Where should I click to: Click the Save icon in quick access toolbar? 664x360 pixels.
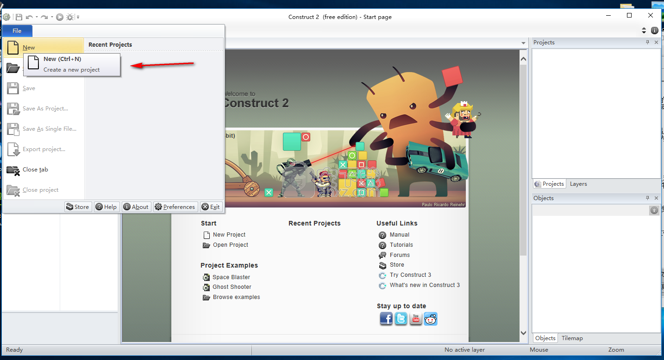point(19,17)
